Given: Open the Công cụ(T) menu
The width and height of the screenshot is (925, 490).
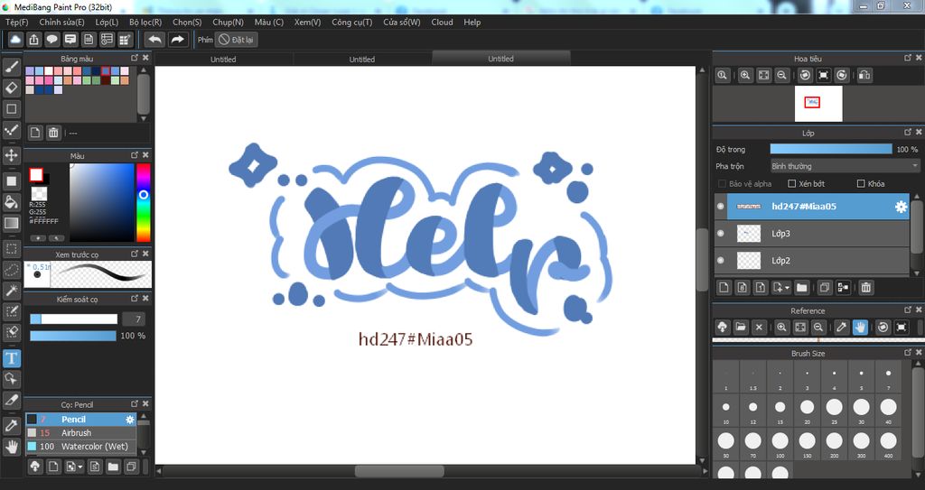Looking at the screenshot, I should 352,22.
